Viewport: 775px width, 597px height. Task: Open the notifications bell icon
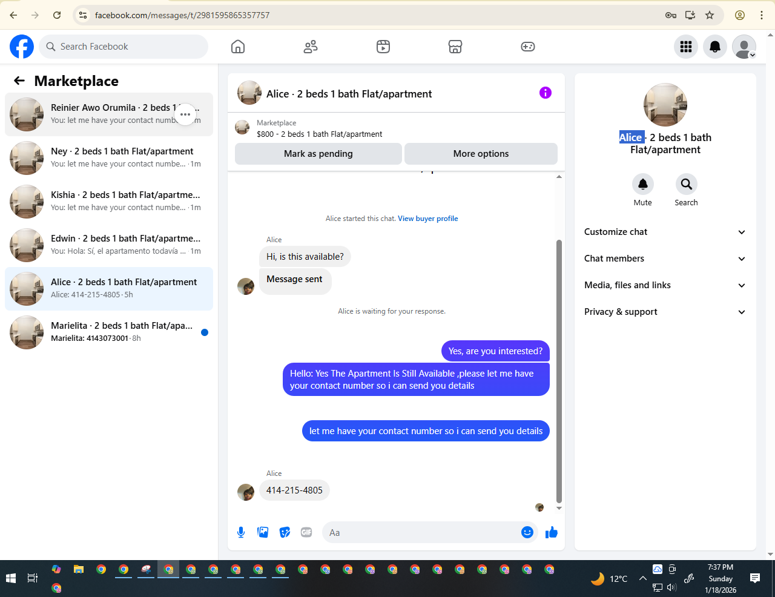point(715,47)
